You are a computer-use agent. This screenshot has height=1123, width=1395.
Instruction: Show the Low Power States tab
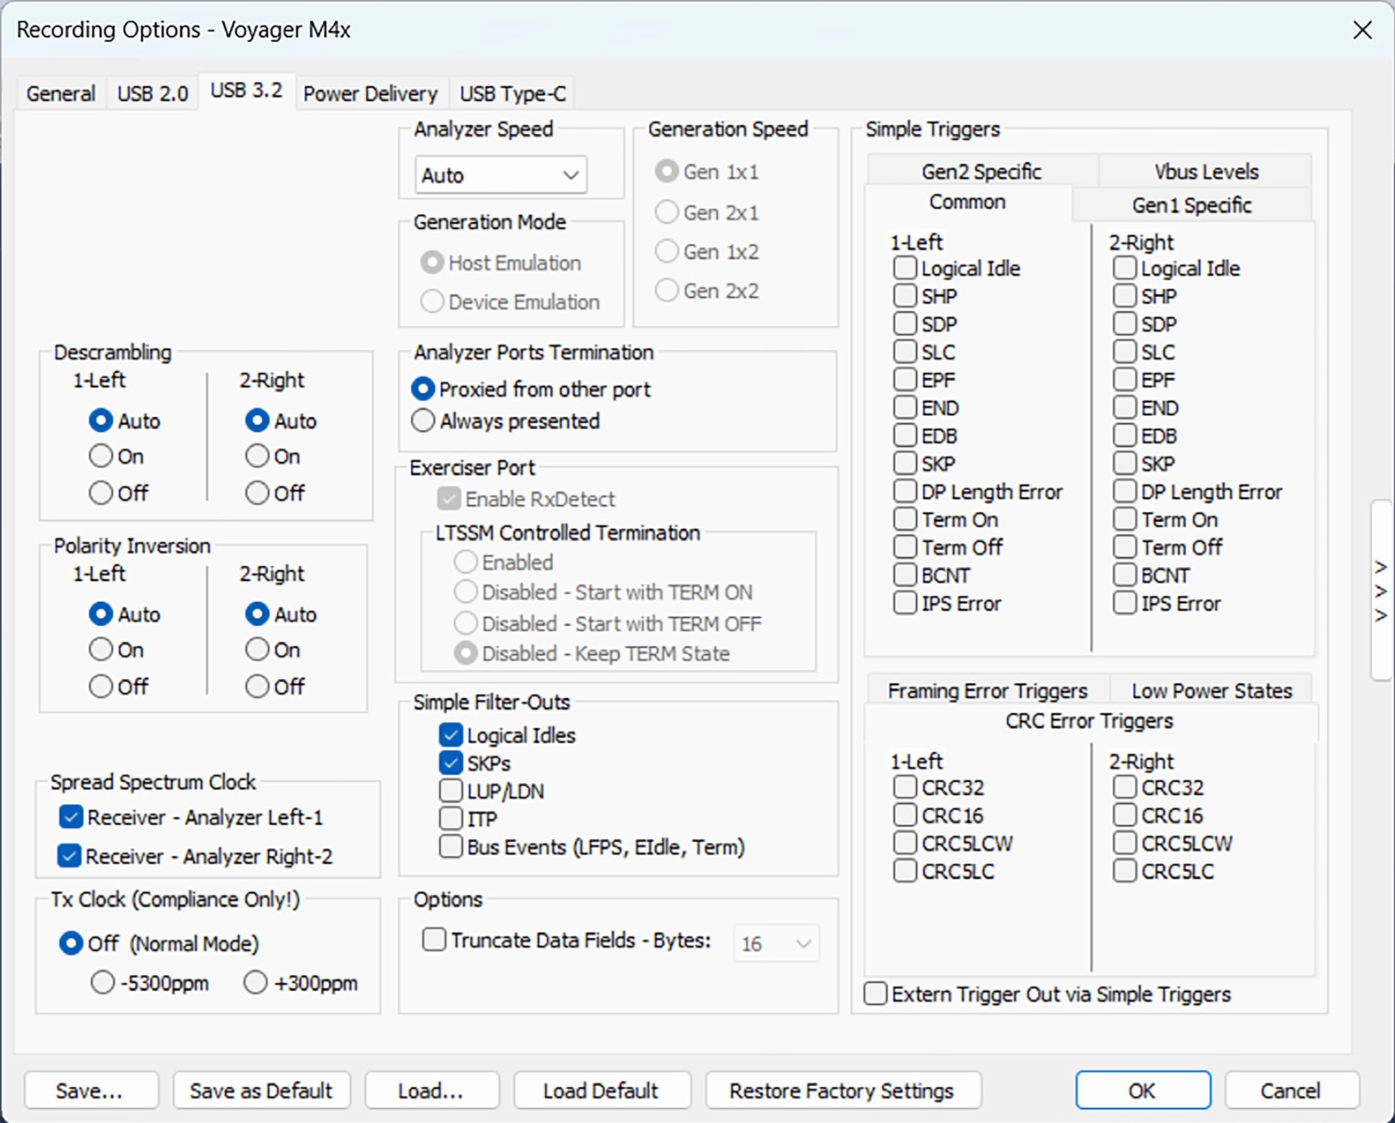1212,690
